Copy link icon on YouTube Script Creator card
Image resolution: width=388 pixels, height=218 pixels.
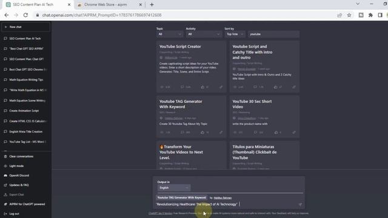click(221, 87)
